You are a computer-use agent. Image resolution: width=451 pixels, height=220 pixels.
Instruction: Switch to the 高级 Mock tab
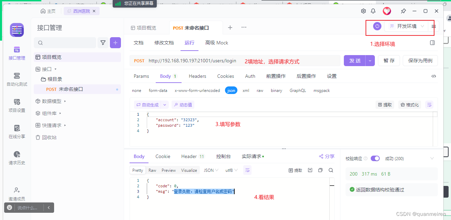point(217,43)
